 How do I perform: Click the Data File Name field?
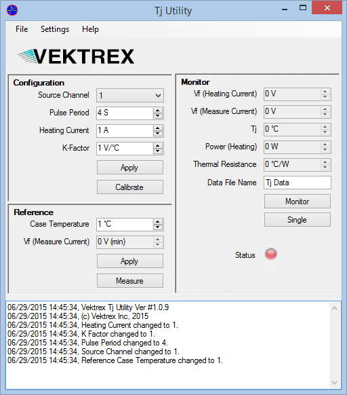(x=298, y=183)
